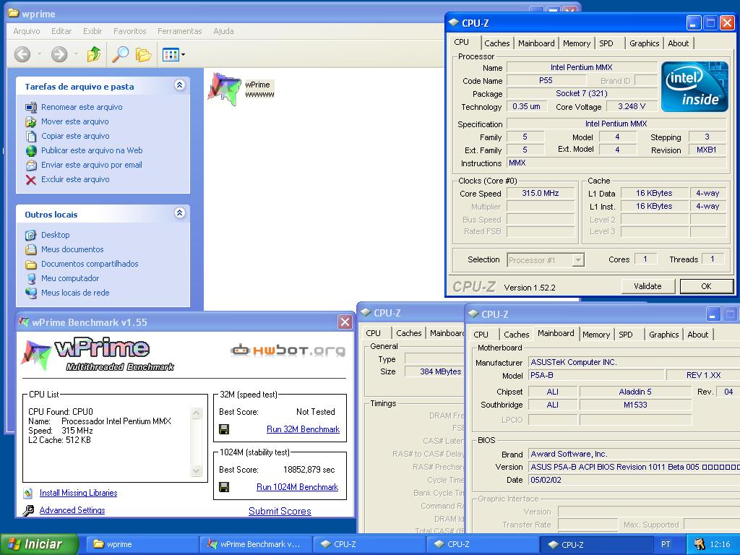Click the Core Voltage 3.248 V field
This screenshot has width=740, height=555.
(632, 107)
